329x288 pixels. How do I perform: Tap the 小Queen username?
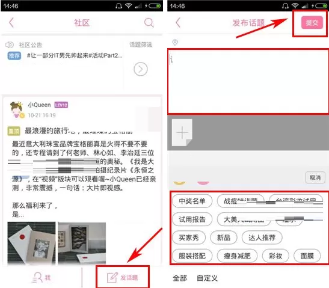(39, 105)
